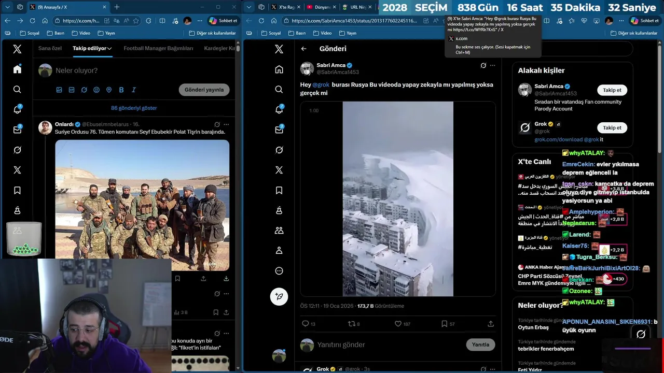Show 86 gönderiyi göster new posts
The width and height of the screenshot is (664, 373).
click(134, 108)
